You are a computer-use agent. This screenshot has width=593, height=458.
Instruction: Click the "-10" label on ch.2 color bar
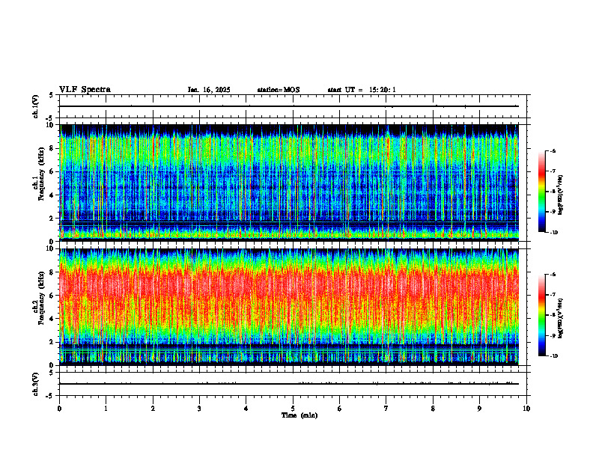pos(554,356)
